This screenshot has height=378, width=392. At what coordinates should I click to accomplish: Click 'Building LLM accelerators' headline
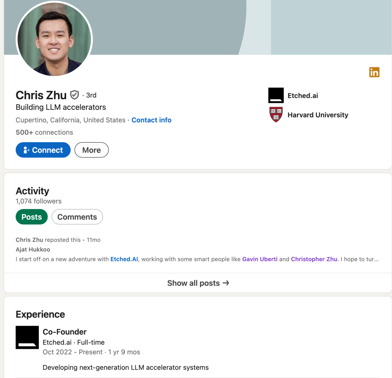61,107
